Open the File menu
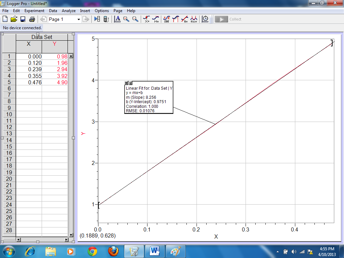 5,11
